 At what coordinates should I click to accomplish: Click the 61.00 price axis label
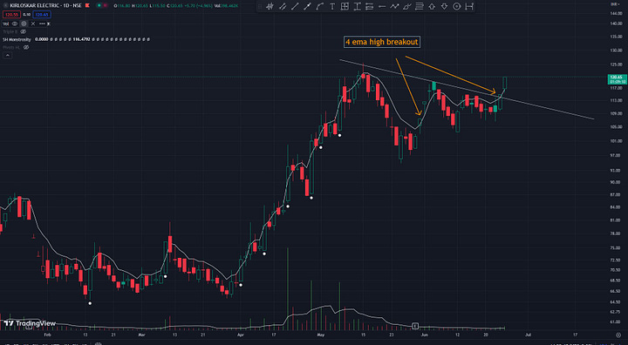(x=616, y=321)
